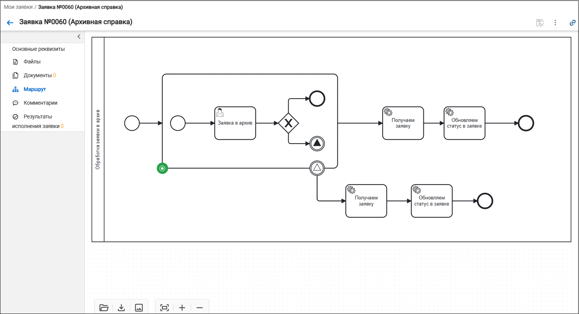Viewport: 579px width, 314px height.
Task: Click gear icon on upper Получаем заявку
Action: pos(388,112)
